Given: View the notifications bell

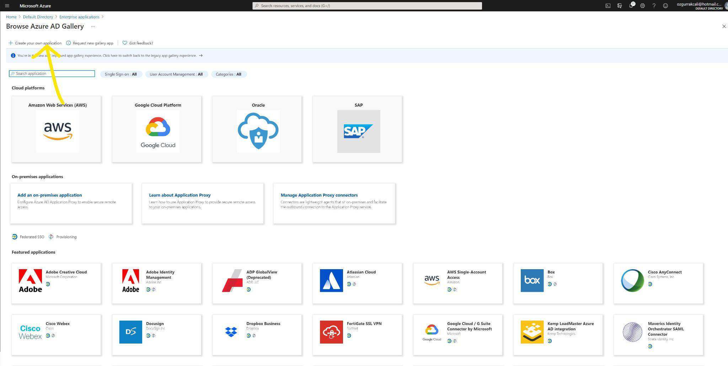Looking at the screenshot, I should click(x=631, y=6).
